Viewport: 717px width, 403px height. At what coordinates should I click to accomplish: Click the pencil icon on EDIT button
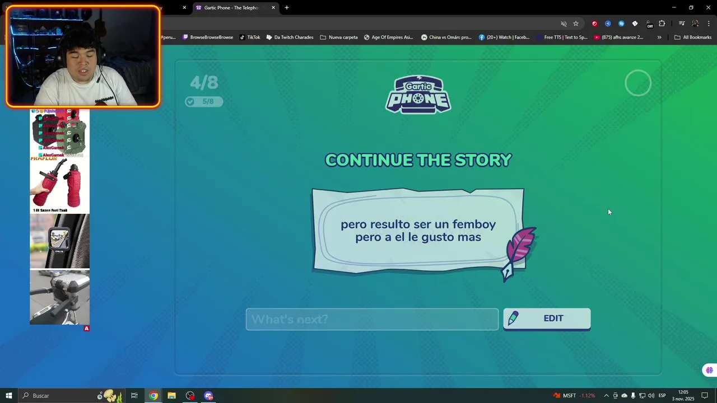click(513, 318)
